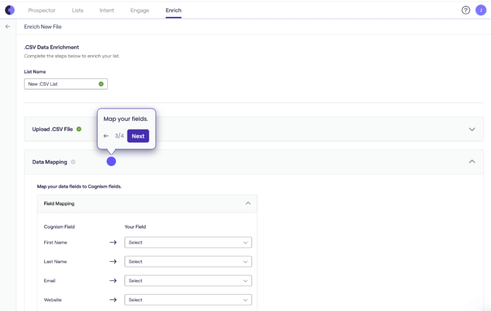Collapse the Data Mapping section
This screenshot has height=311, width=491.
pos(472,162)
